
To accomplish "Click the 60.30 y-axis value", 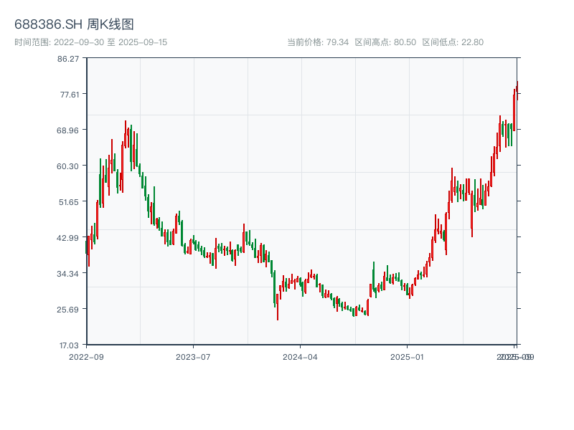I will click(x=67, y=166).
